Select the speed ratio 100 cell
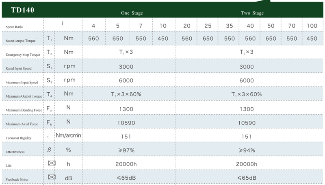The width and height of the screenshot is (325, 185). point(312,26)
